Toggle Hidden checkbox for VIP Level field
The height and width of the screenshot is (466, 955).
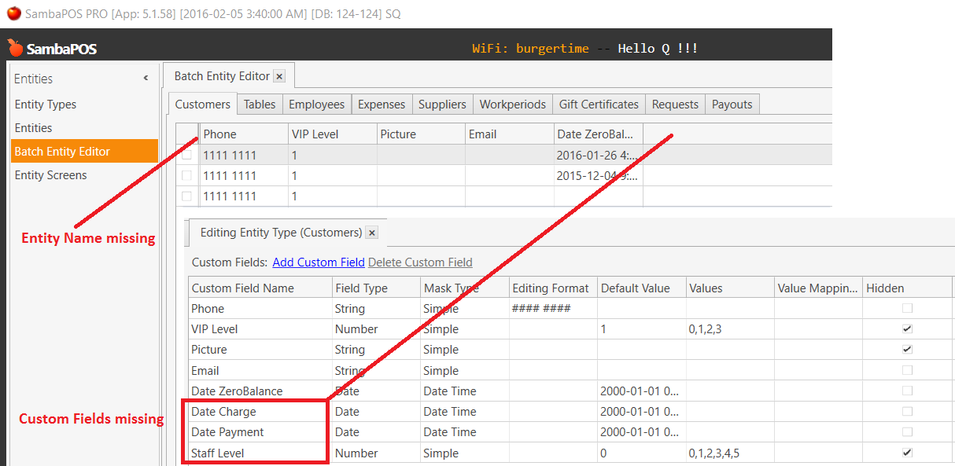pos(907,329)
